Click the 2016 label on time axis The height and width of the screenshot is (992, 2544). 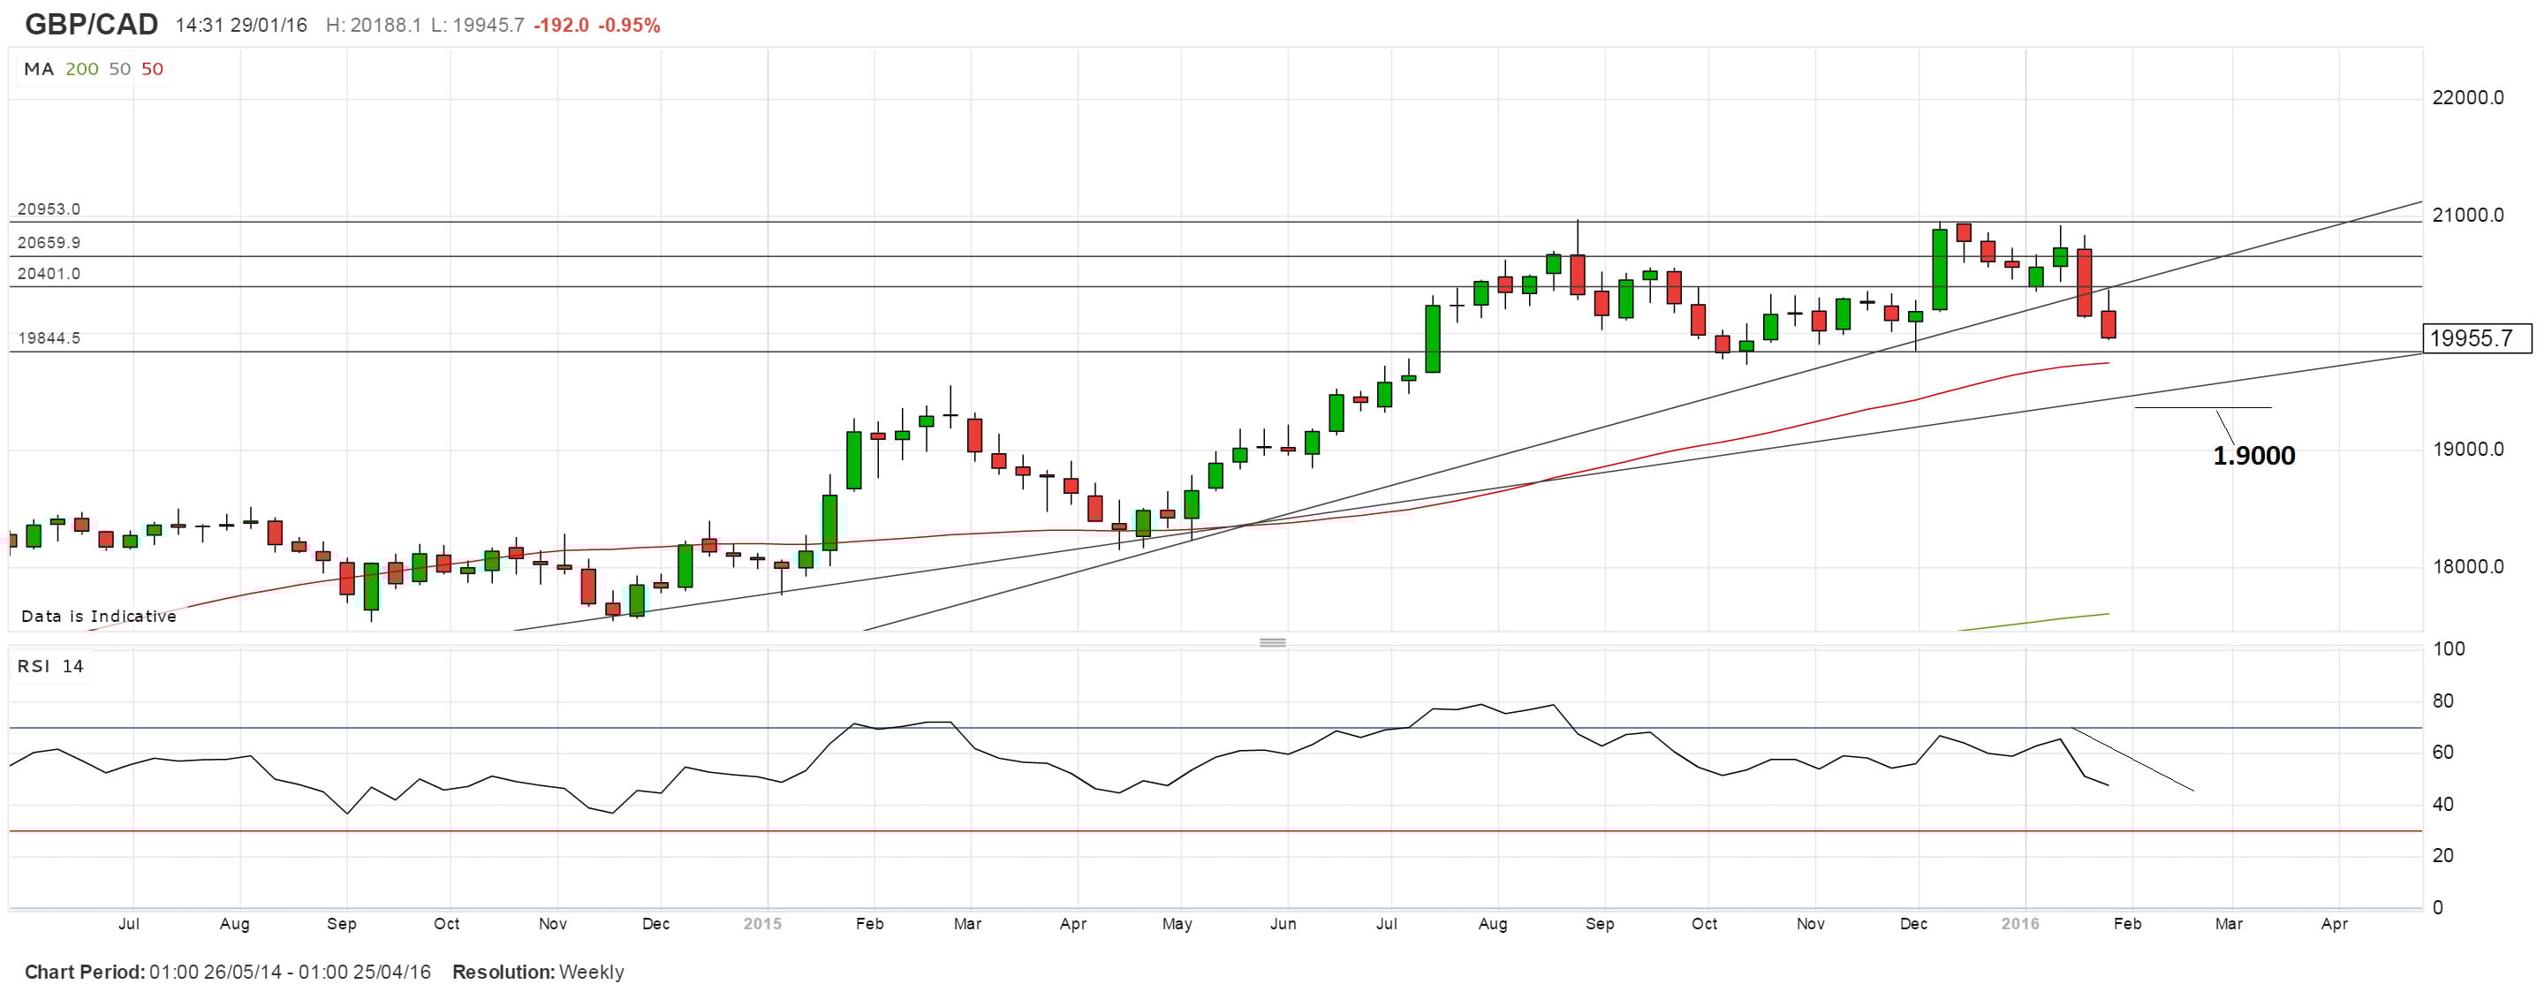pyautogui.click(x=2020, y=924)
